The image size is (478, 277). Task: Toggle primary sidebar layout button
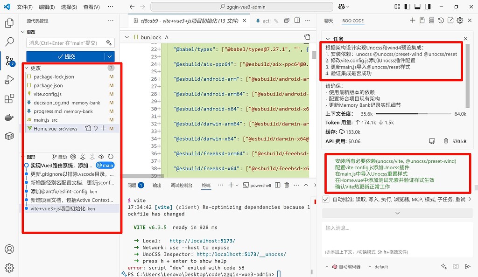tap(407, 7)
